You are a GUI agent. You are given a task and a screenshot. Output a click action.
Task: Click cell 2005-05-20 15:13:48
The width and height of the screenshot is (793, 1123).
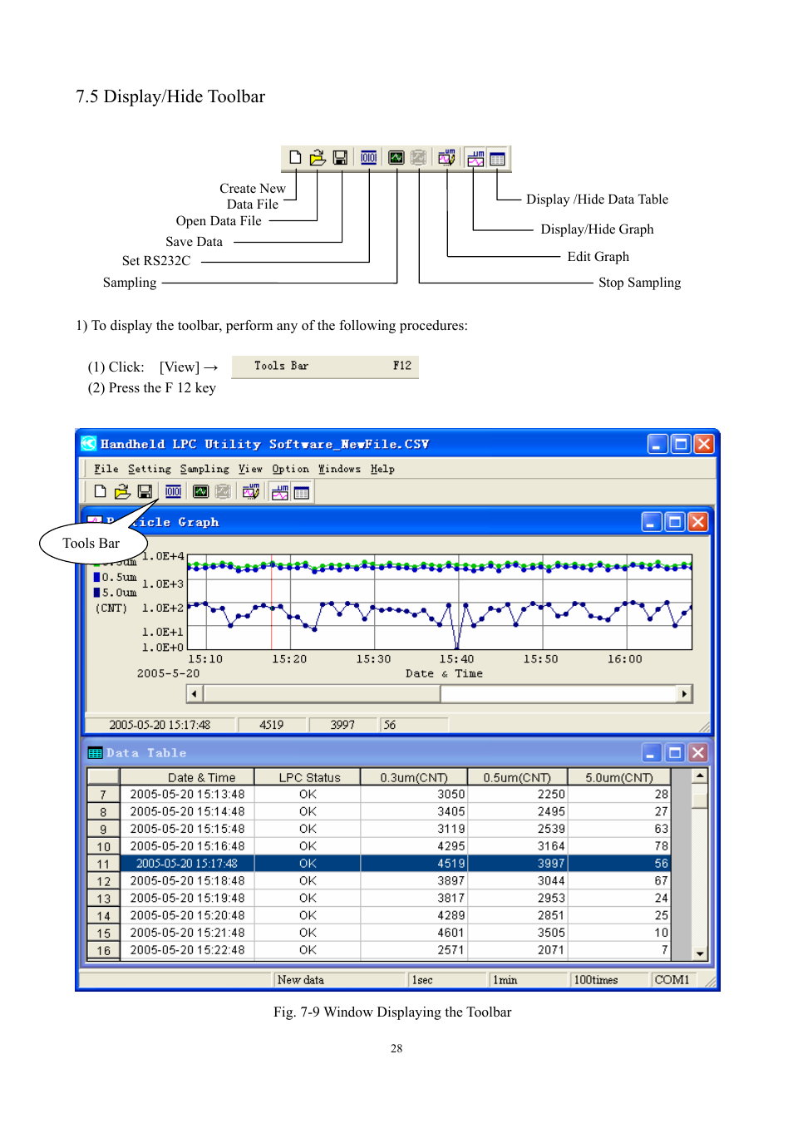tap(188, 795)
